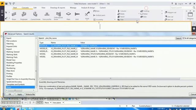Select the XS_DRAWING_PLOT_FILE_NAME_C row
Image resolution: width=196 pixels, height=110 pixels.
118,49
